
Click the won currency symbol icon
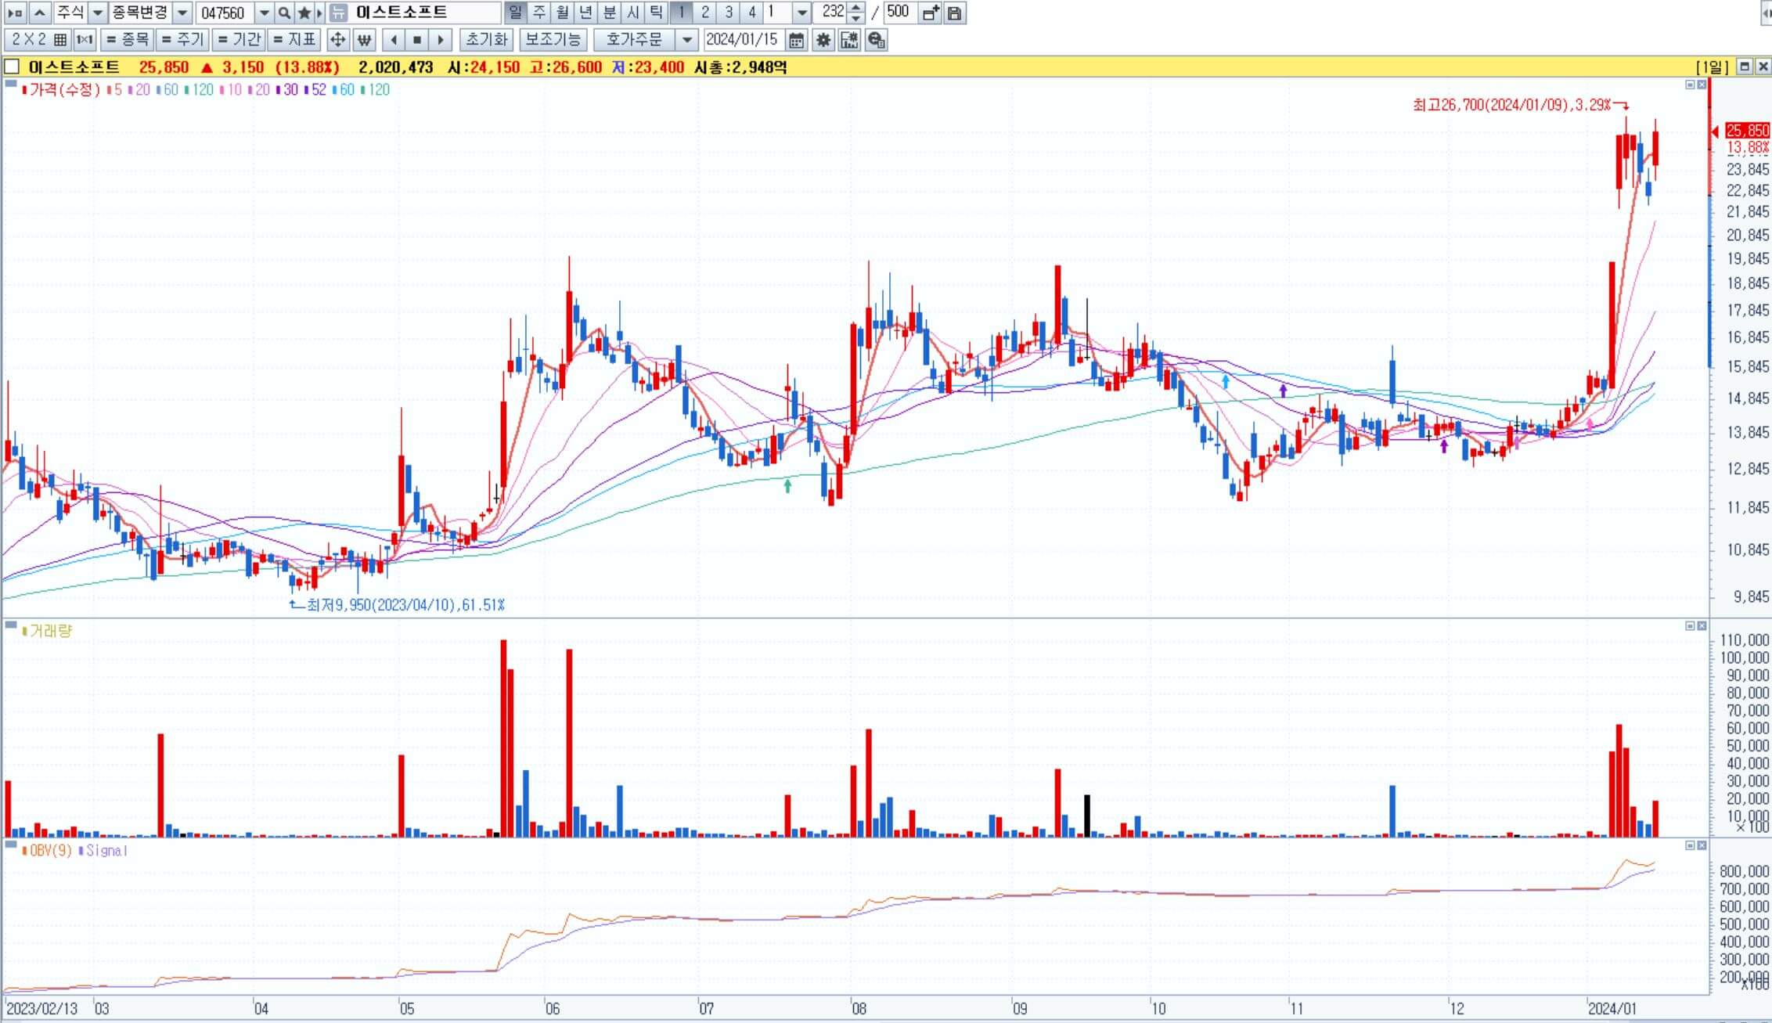pos(364,39)
